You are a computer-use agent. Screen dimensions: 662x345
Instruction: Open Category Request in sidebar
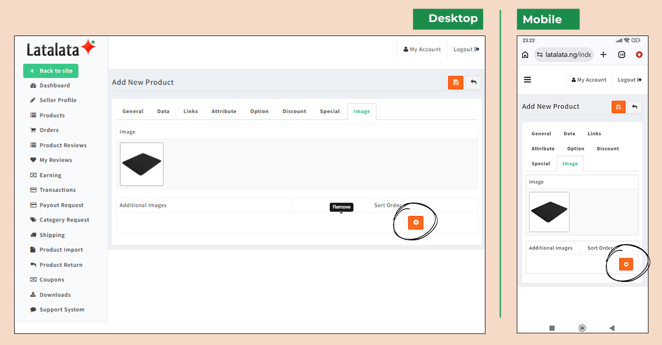pos(59,220)
